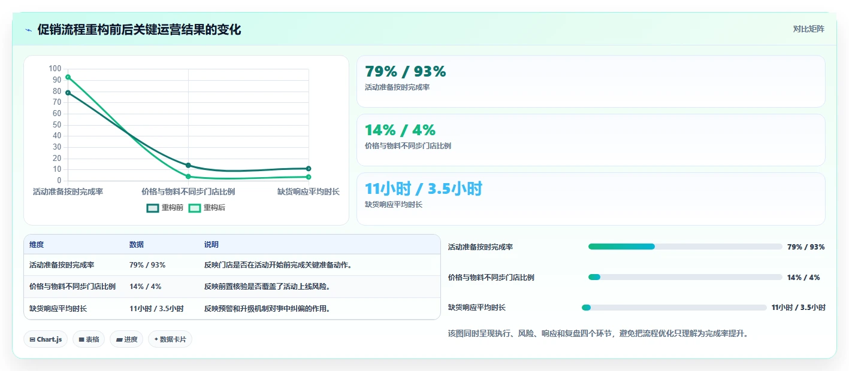
Task: Select the 79% / 93% data card
Action: [591, 81]
